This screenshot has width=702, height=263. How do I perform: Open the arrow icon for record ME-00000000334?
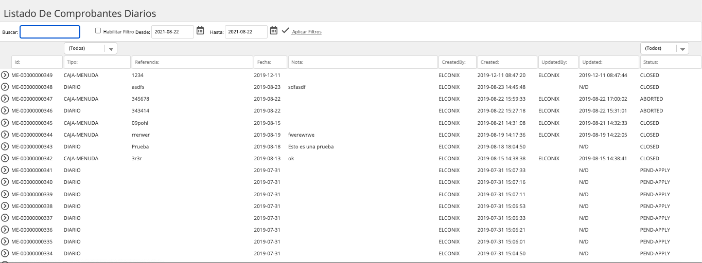tap(5, 253)
